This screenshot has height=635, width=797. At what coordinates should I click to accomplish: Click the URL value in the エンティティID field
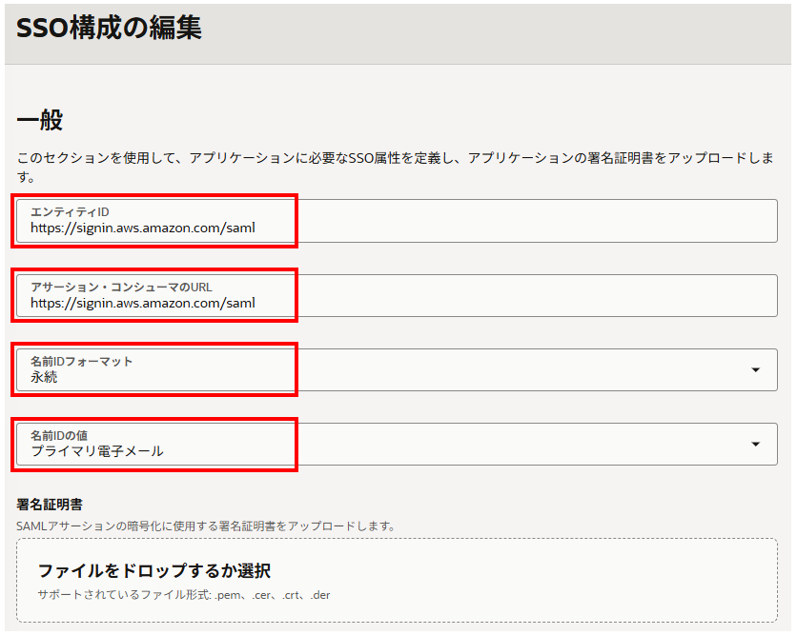[x=143, y=228]
